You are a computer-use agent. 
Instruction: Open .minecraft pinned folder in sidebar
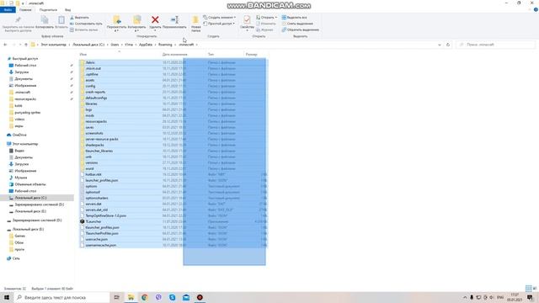pos(20,93)
